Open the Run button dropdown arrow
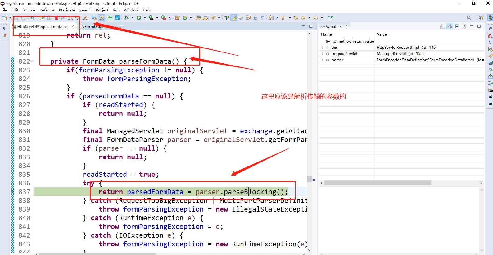 pyautogui.click(x=145, y=18)
